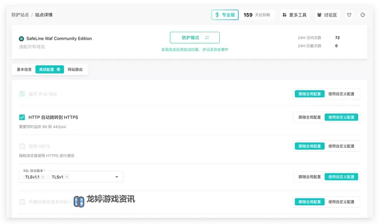Click the swap arrows icon in 防护模式

(x=207, y=38)
